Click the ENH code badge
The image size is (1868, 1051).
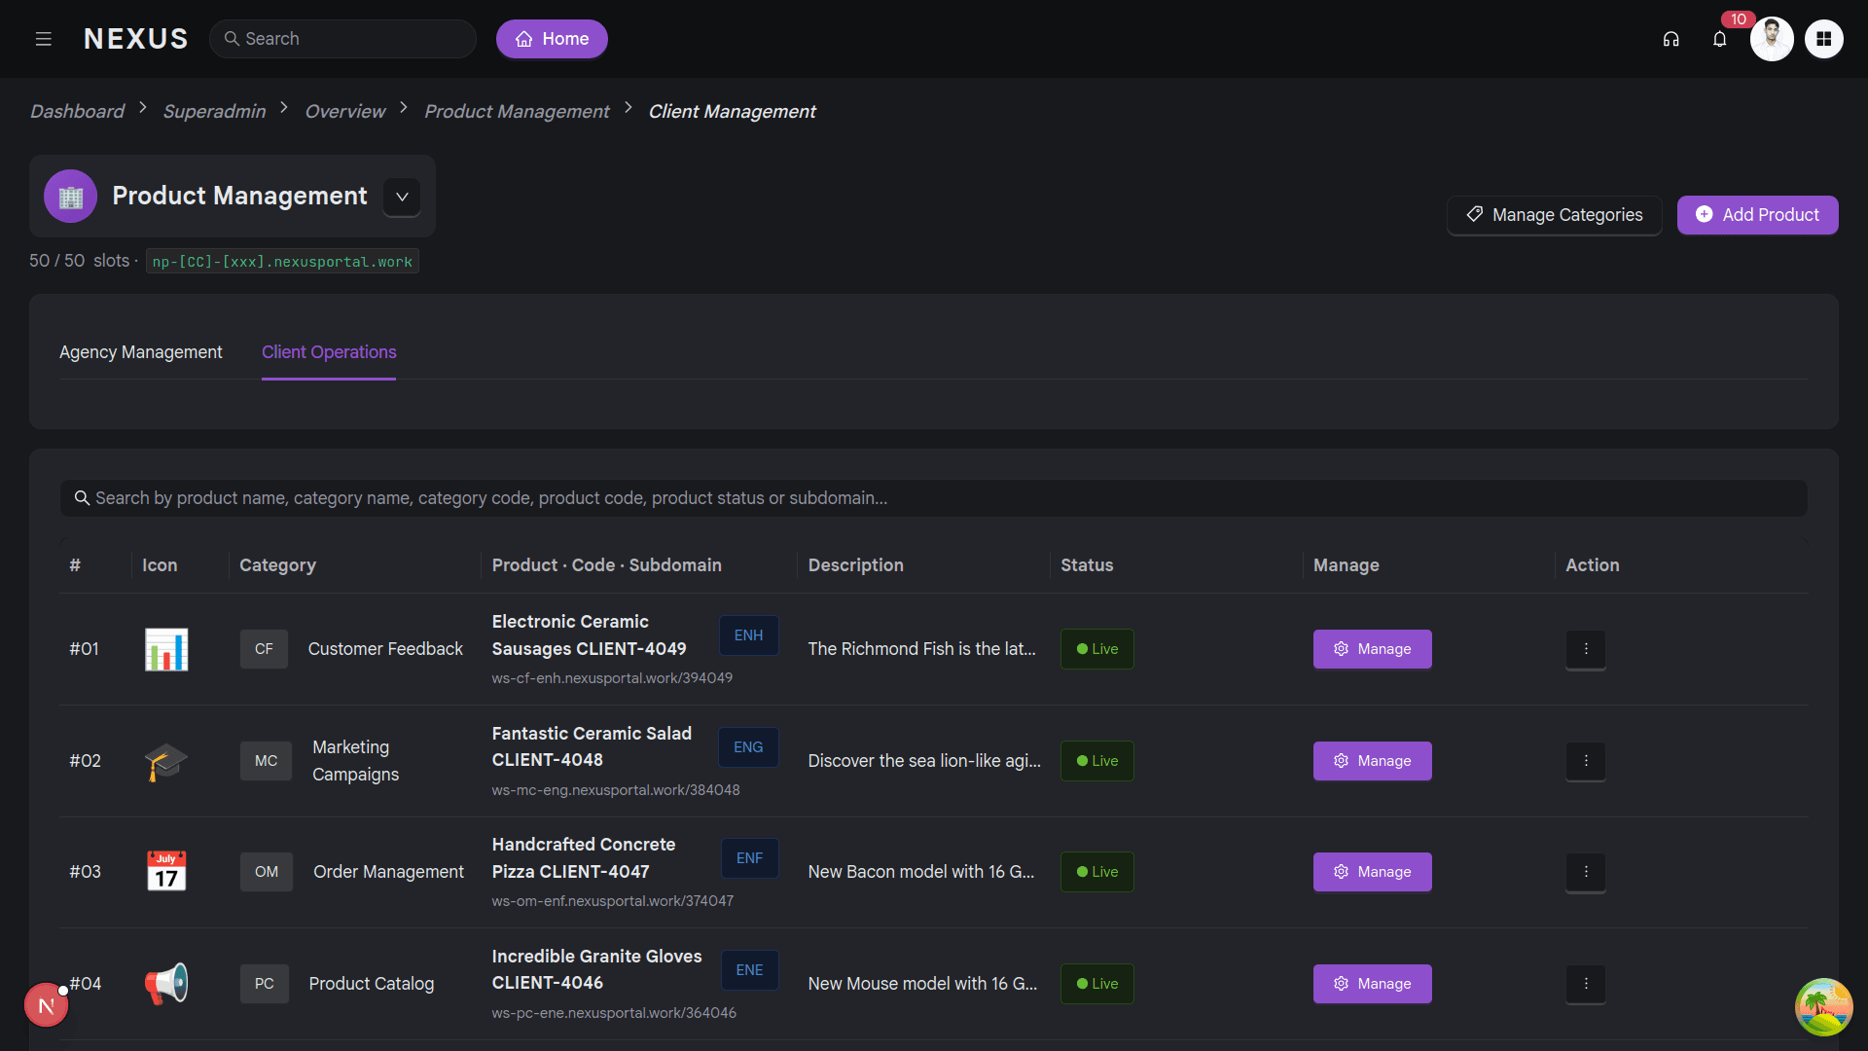pyautogui.click(x=748, y=635)
